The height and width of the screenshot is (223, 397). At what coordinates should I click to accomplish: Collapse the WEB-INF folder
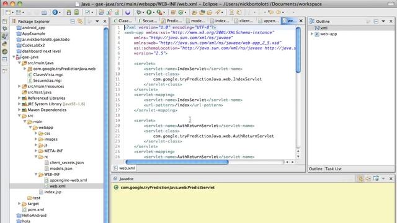[x=36, y=174]
